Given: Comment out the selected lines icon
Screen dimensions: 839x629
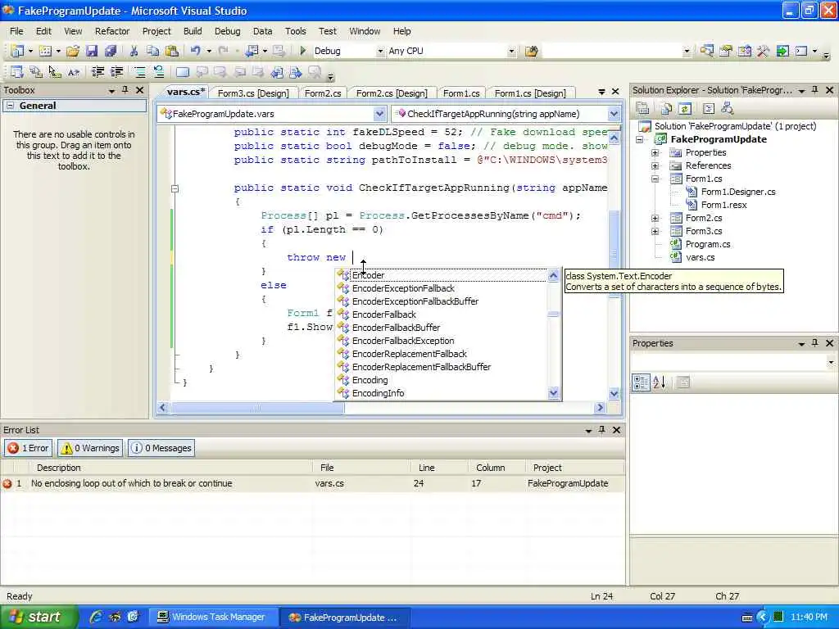Looking at the screenshot, I should click(x=139, y=72).
